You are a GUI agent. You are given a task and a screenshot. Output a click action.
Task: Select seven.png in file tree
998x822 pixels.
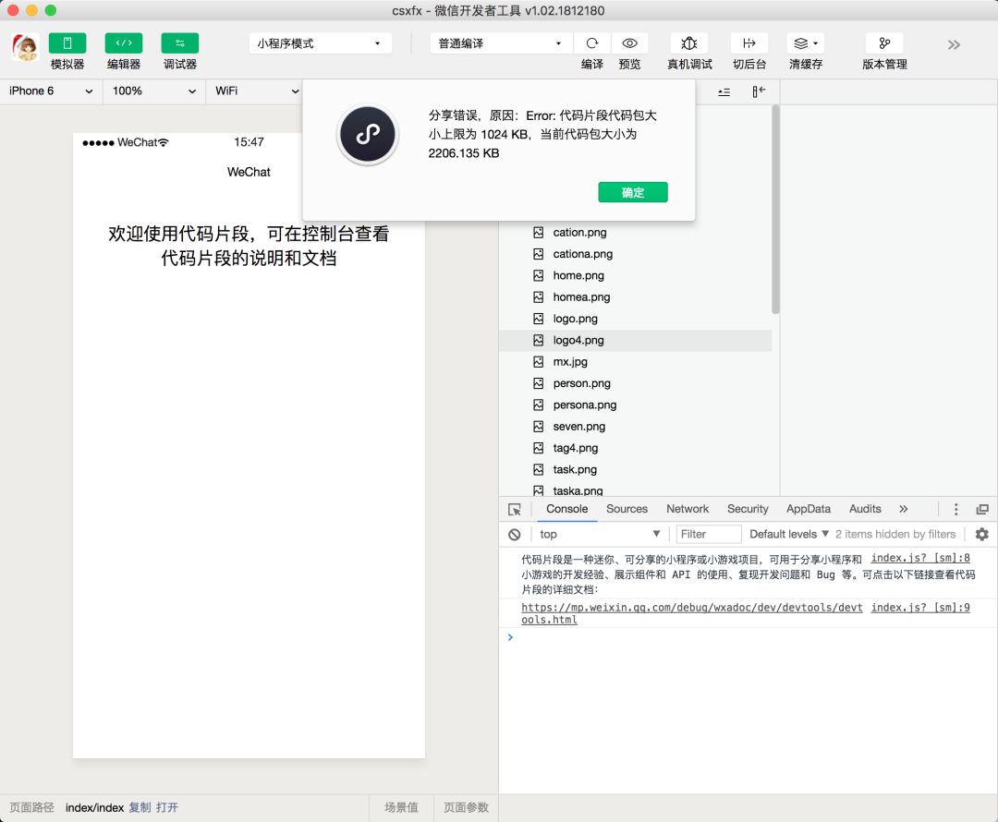[578, 427]
